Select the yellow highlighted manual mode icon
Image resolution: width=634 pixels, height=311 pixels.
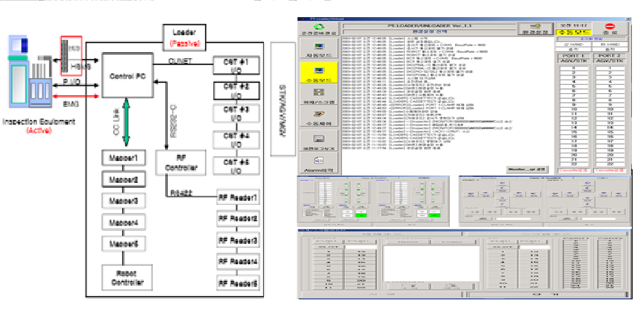click(x=319, y=73)
